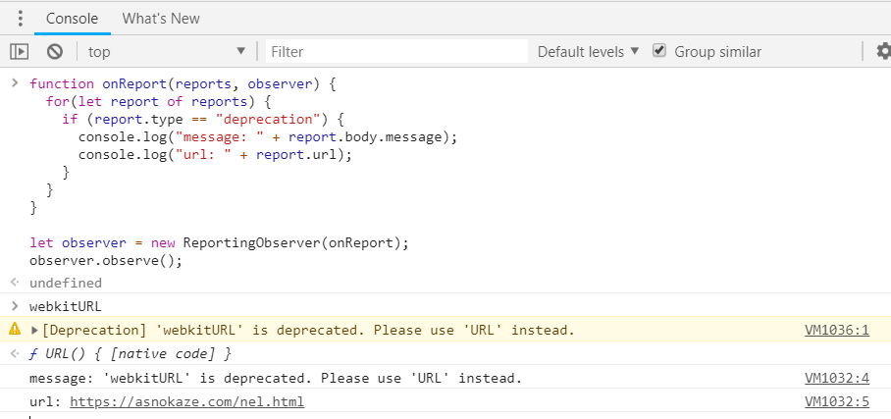Open source link VM1036:1

pyautogui.click(x=836, y=330)
